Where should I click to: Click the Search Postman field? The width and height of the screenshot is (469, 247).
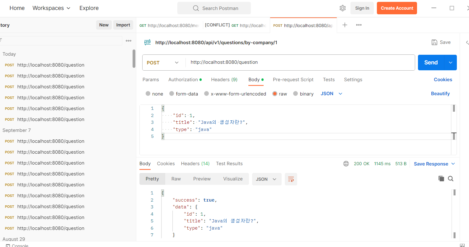pos(214,8)
